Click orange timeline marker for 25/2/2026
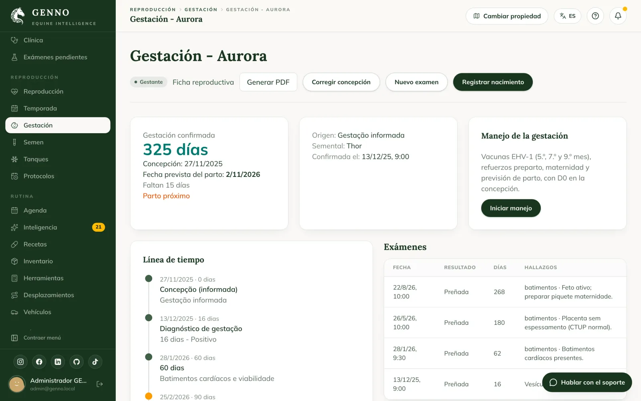The image size is (641, 401). [149, 396]
